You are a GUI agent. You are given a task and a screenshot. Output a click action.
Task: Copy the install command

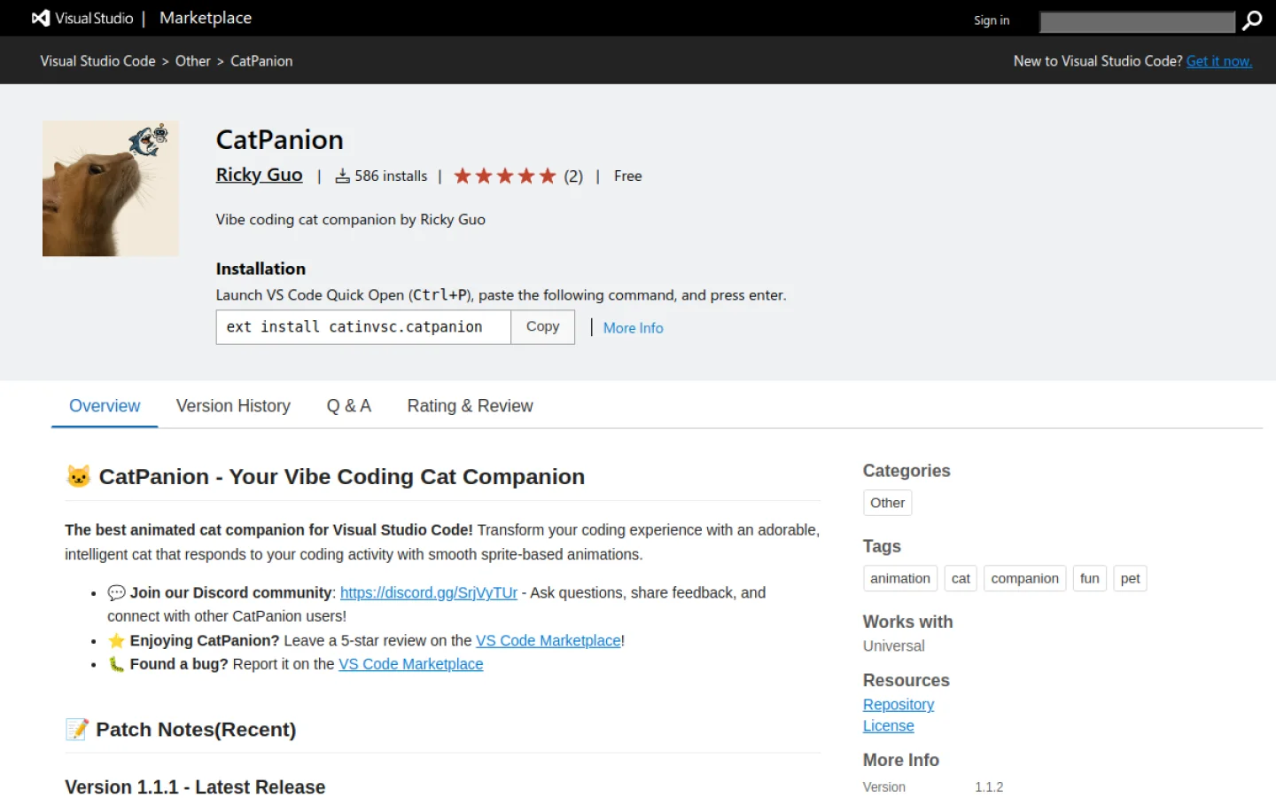coord(543,327)
